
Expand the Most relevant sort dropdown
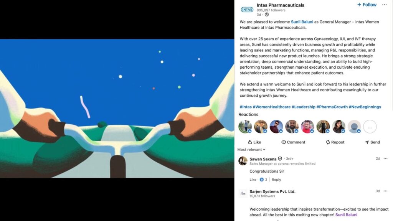[251, 150]
